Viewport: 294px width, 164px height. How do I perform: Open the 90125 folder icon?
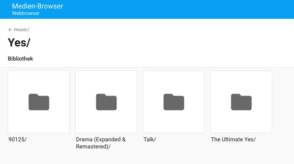39,102
